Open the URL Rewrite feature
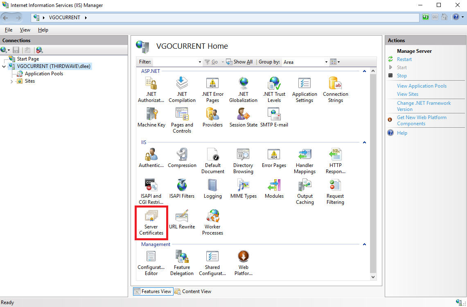Screen dimensions: 467x307 [182, 219]
